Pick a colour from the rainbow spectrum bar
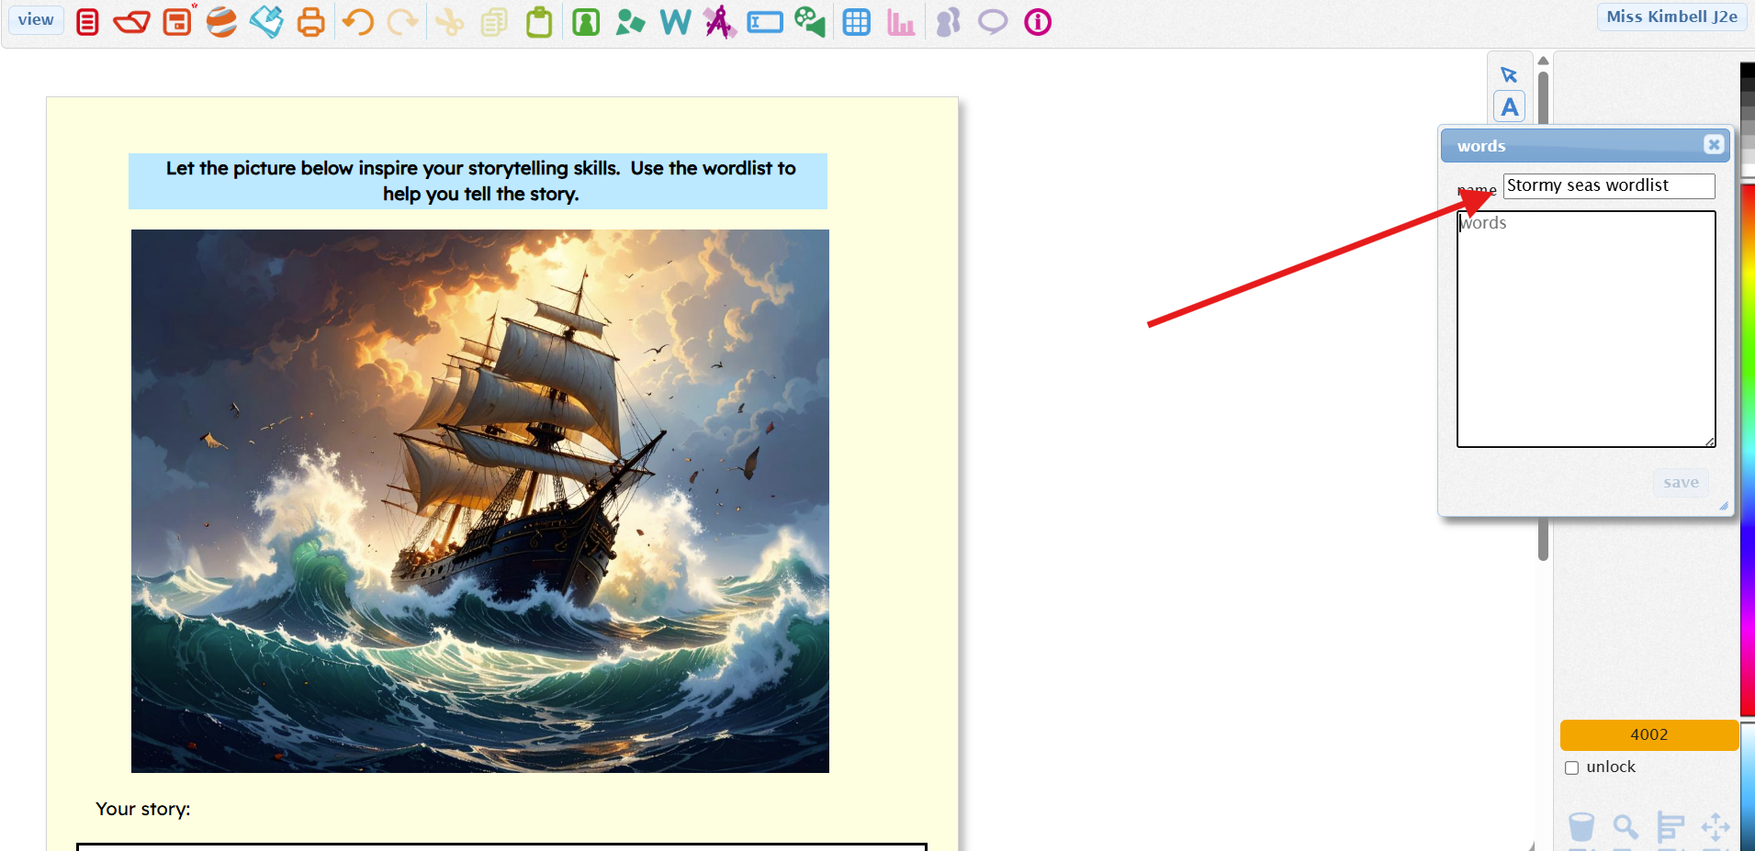Viewport: 1755px width, 851px height. point(1748,450)
